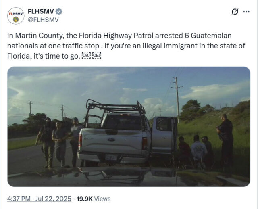258x209 pixels.
Task: Select the tweet text about Martin County
Action: (126, 46)
